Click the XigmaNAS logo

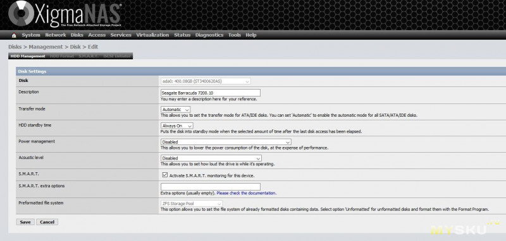(x=65, y=15)
